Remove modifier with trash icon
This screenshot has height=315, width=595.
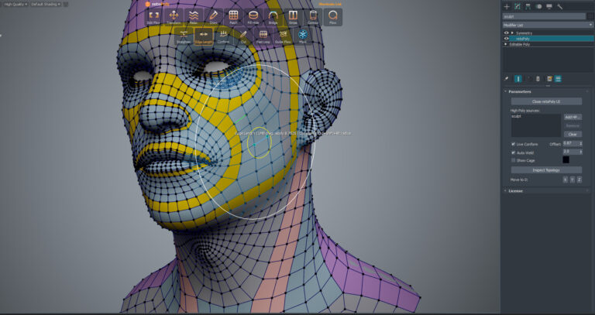pyautogui.click(x=538, y=79)
